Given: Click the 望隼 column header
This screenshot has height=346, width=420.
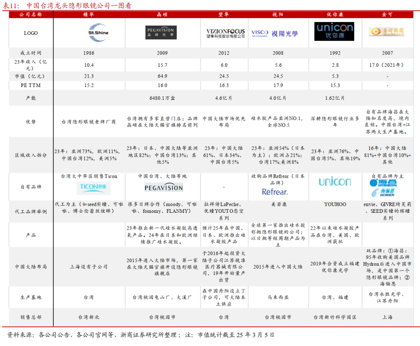Looking at the screenshot, I should [x=224, y=14].
